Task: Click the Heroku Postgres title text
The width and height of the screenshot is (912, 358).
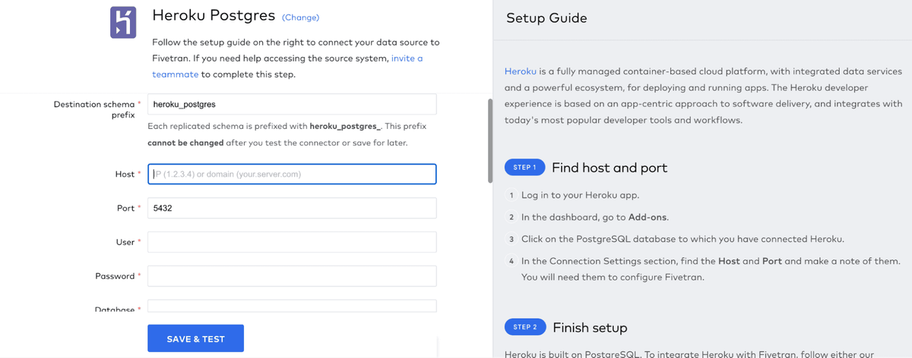Action: [214, 16]
